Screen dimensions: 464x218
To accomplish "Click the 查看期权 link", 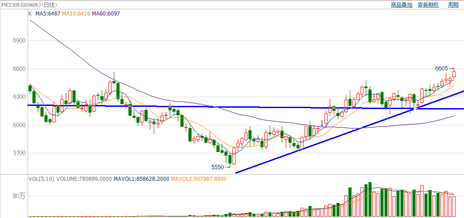I will coord(428,5).
